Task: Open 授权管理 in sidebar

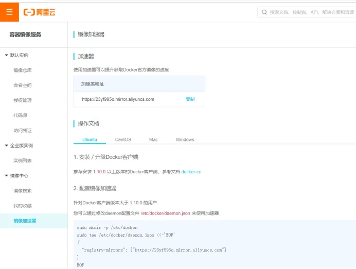Action: pyautogui.click(x=23, y=100)
